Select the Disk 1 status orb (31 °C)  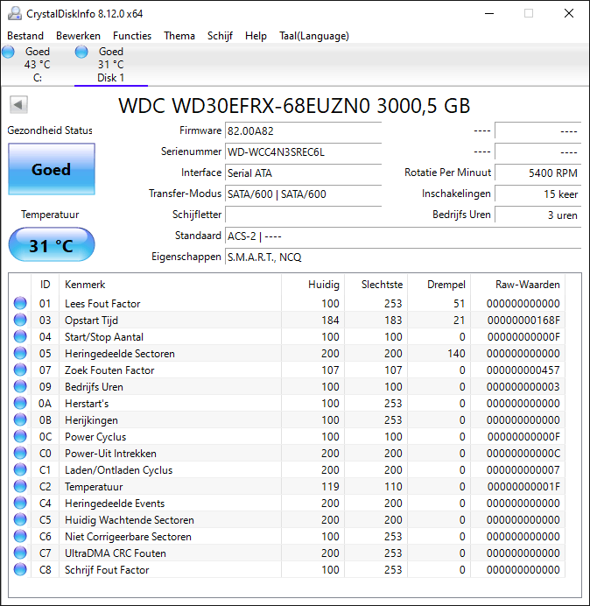[81, 52]
